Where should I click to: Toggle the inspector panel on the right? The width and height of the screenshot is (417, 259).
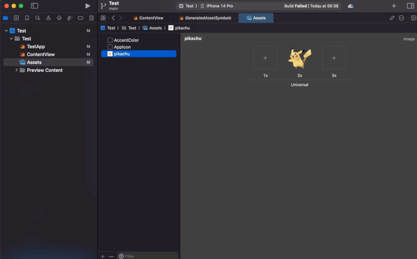coord(410,6)
